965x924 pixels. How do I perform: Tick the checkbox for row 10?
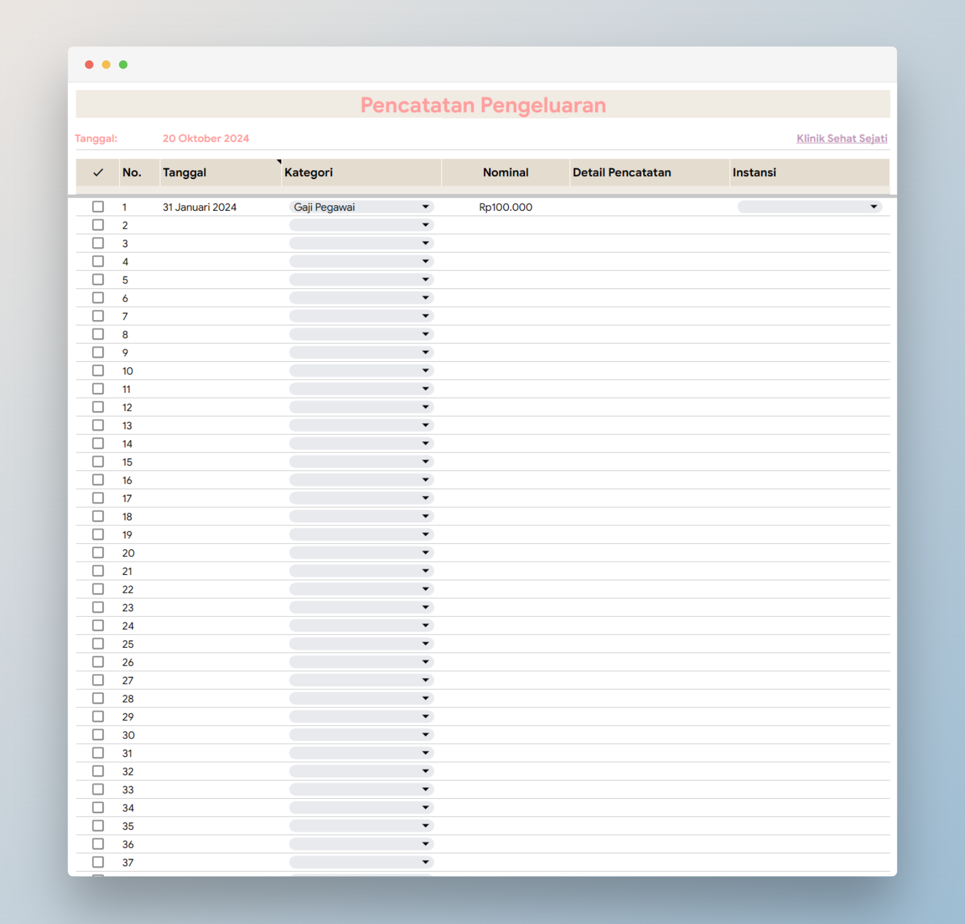pyautogui.click(x=98, y=371)
